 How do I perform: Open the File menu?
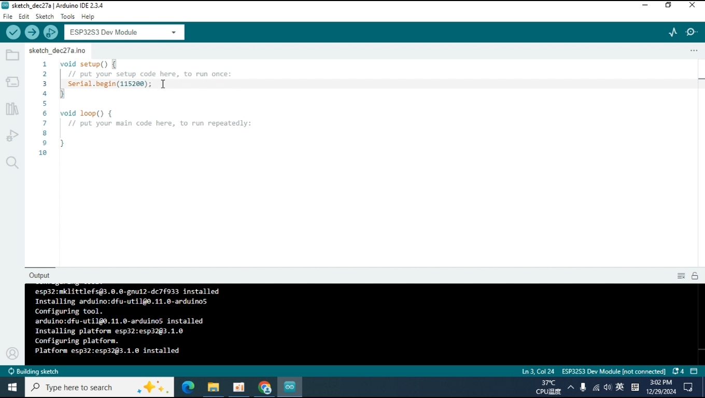[8, 17]
